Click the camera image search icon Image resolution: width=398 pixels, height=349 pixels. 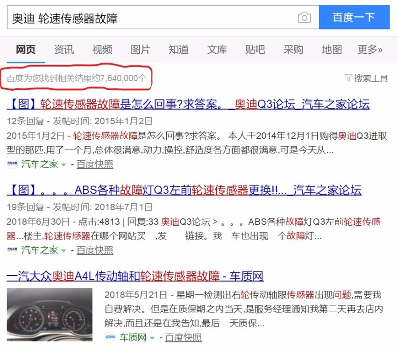point(304,17)
